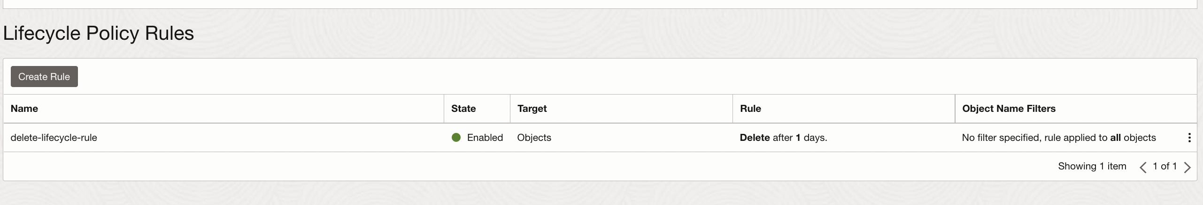
Task: Select the delete-lifecycle-rule name
Action: pos(54,138)
